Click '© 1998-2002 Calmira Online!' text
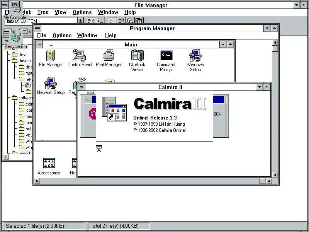The height and width of the screenshot is (232, 309). [160, 130]
